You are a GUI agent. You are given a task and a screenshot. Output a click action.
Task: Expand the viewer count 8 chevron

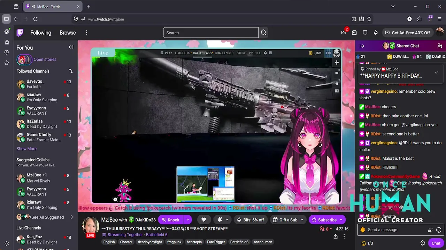pos(331,229)
